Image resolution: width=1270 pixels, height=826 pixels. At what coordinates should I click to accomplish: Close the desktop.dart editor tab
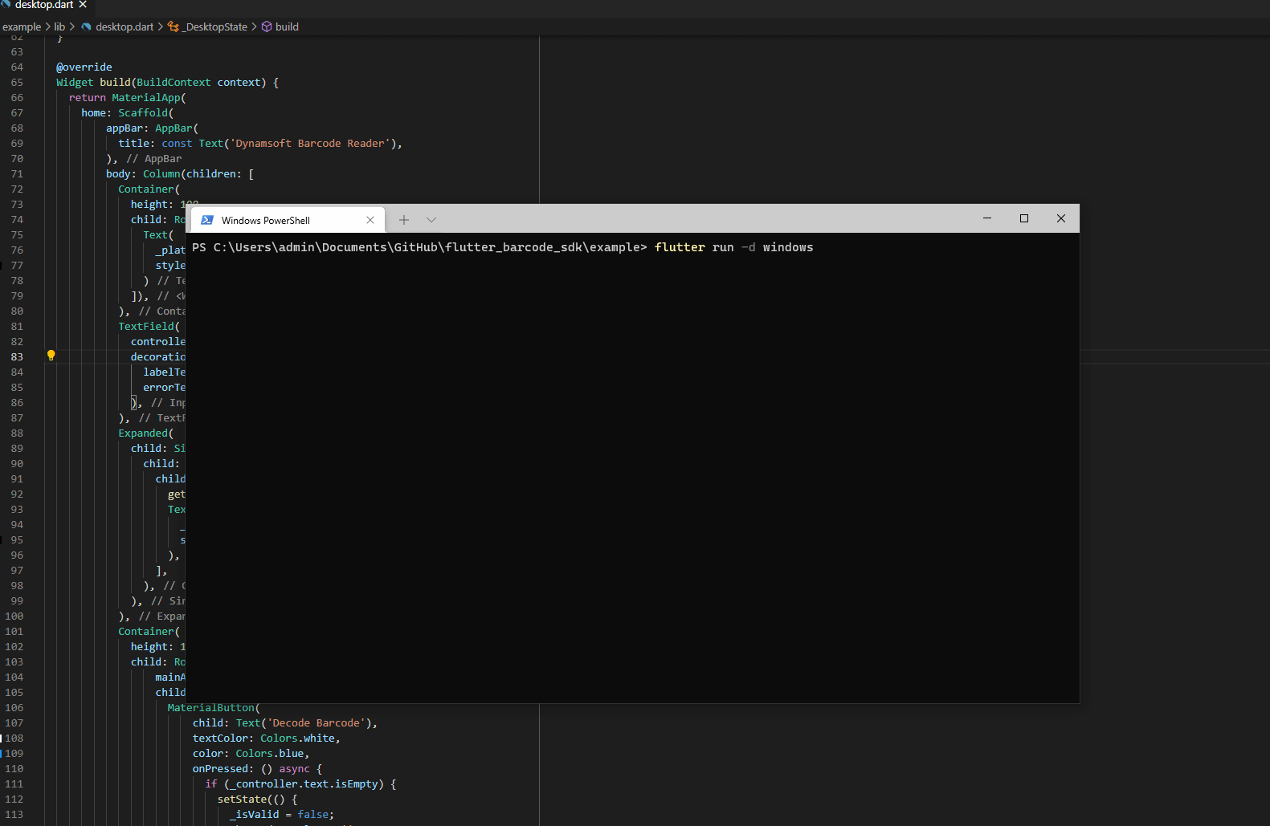point(83,5)
